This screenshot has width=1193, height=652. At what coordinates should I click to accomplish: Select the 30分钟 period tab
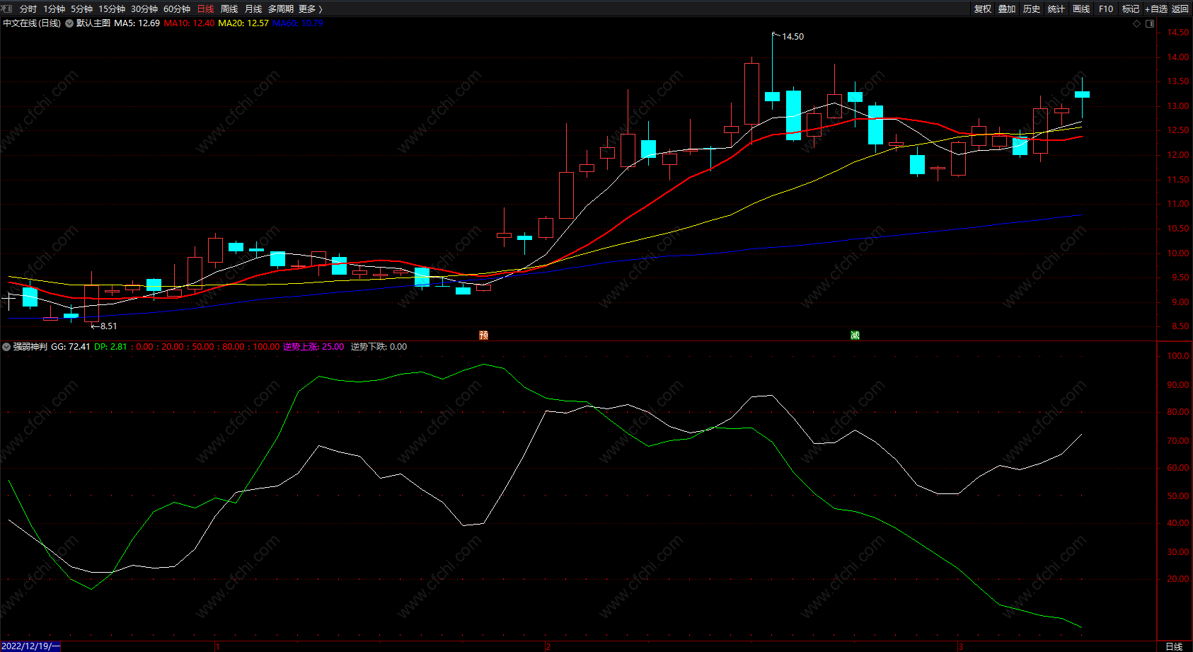144,9
